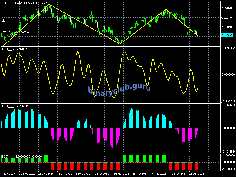
Task: Select the SELL 5.2 order label
Action: pos(7,32)
